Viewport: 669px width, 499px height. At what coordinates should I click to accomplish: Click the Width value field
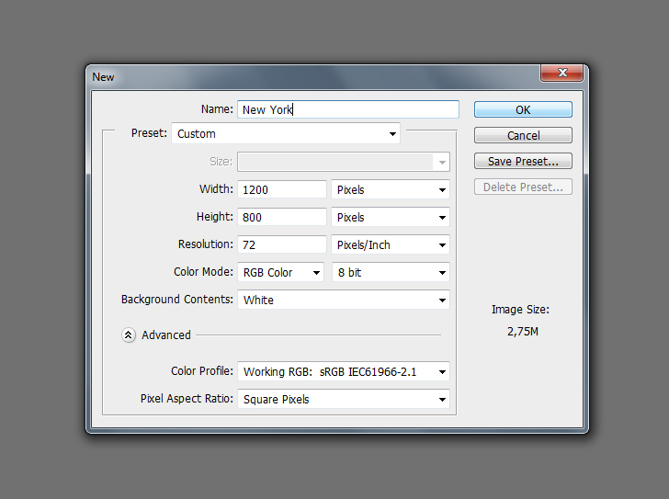[282, 189]
